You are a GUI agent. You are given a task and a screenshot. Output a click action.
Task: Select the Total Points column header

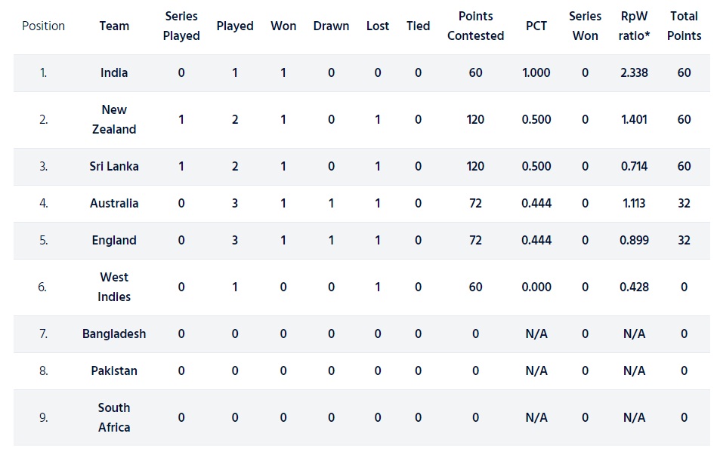coord(684,26)
